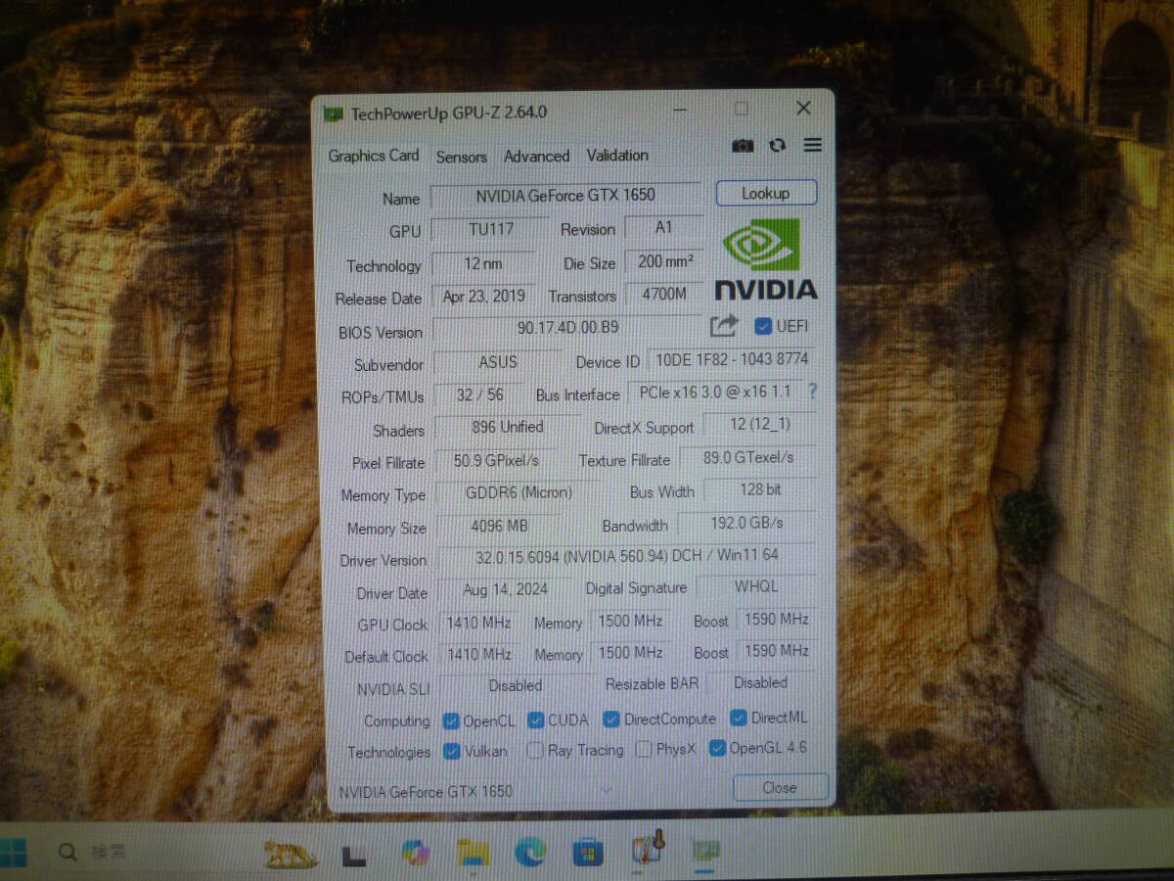Click the NVIDIA logo

[765, 258]
